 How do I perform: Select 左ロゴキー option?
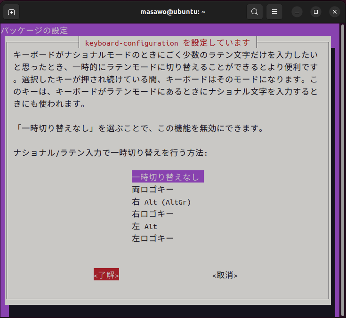point(153,238)
